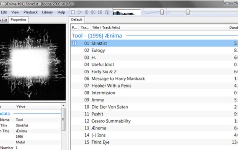Select track 09 Jimmy
Viewport: 238px width, 150px height.
coord(154,100)
